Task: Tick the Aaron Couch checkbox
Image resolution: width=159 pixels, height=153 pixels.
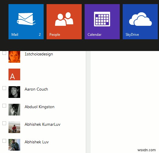Action: (4, 88)
